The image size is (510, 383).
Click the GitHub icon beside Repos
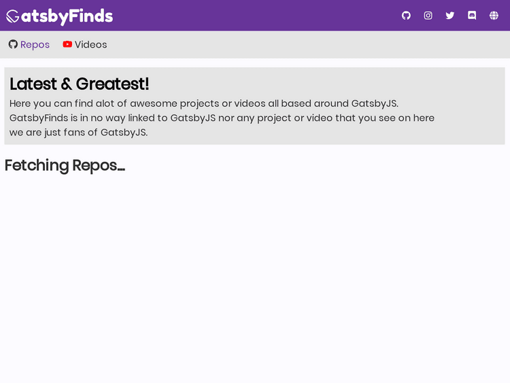pyautogui.click(x=13, y=44)
